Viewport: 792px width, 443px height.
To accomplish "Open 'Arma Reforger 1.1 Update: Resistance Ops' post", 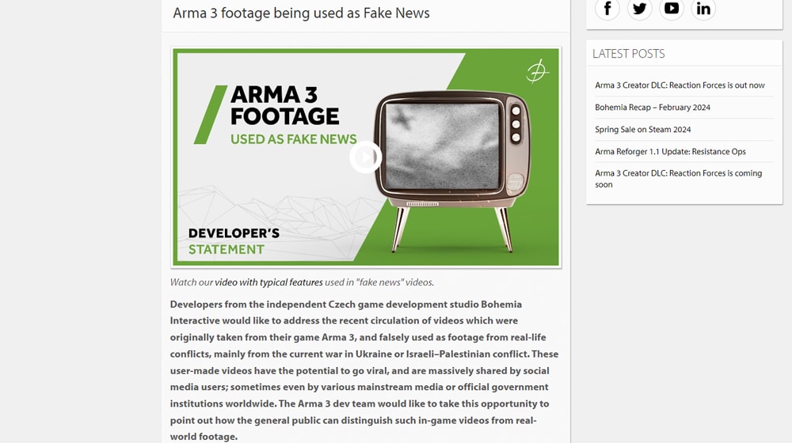I will coord(670,151).
